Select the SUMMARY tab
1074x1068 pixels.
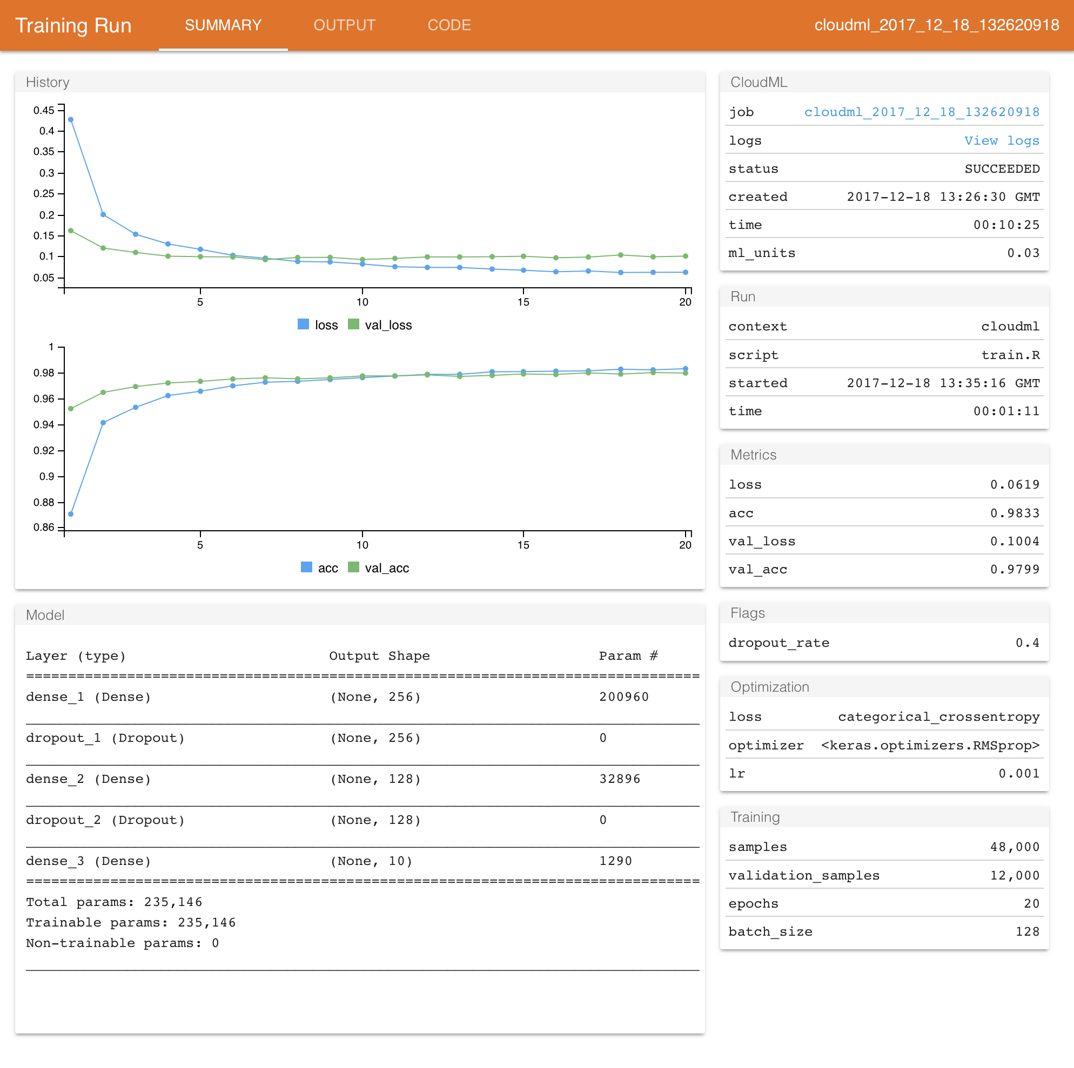(223, 25)
